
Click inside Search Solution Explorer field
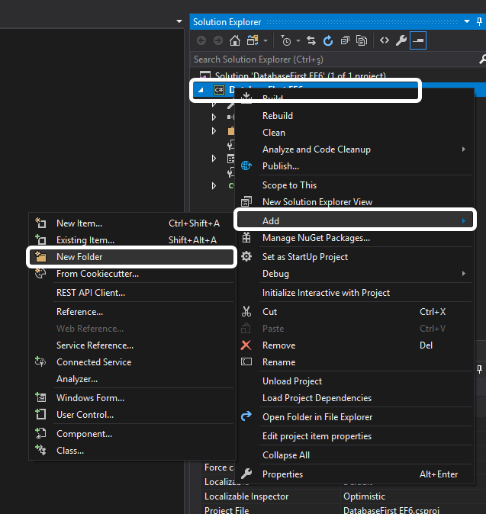tap(333, 59)
